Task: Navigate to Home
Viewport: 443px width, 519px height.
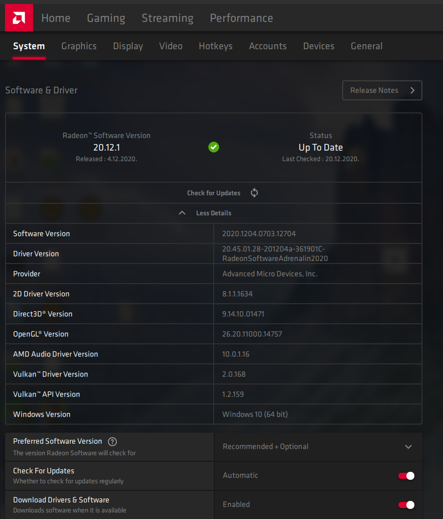Action: [x=56, y=18]
